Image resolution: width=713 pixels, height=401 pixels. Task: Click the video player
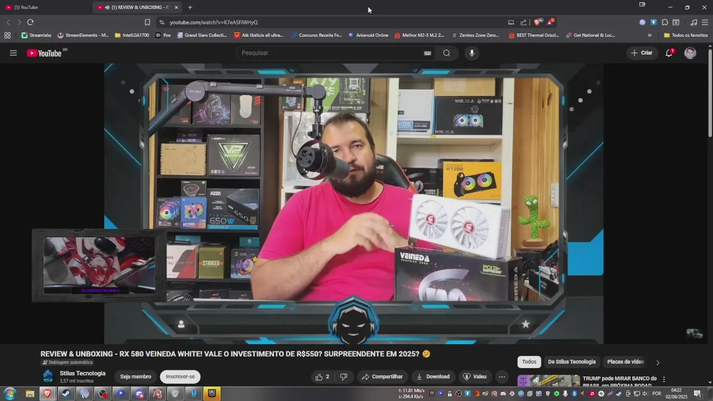coord(354,203)
